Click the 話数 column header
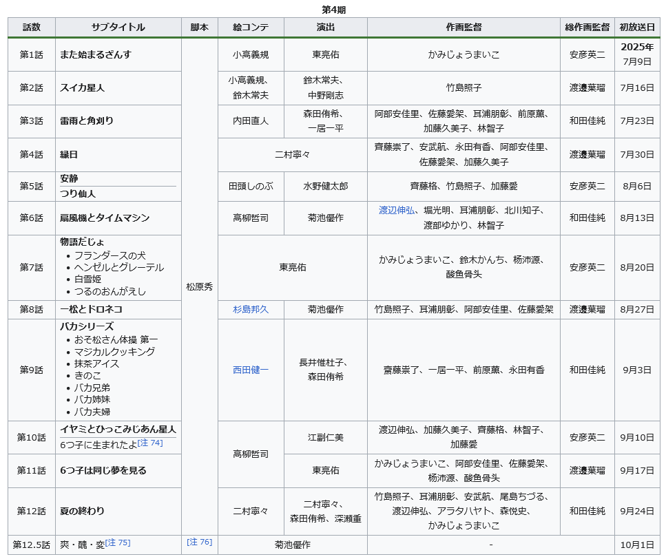This screenshot has height=559, width=666. coord(32,28)
